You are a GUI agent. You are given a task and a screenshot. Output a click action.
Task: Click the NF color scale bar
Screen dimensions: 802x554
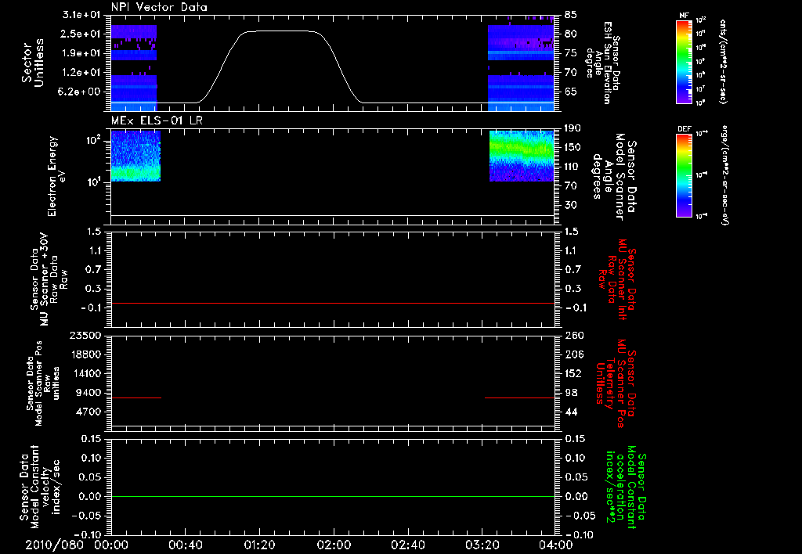point(684,62)
